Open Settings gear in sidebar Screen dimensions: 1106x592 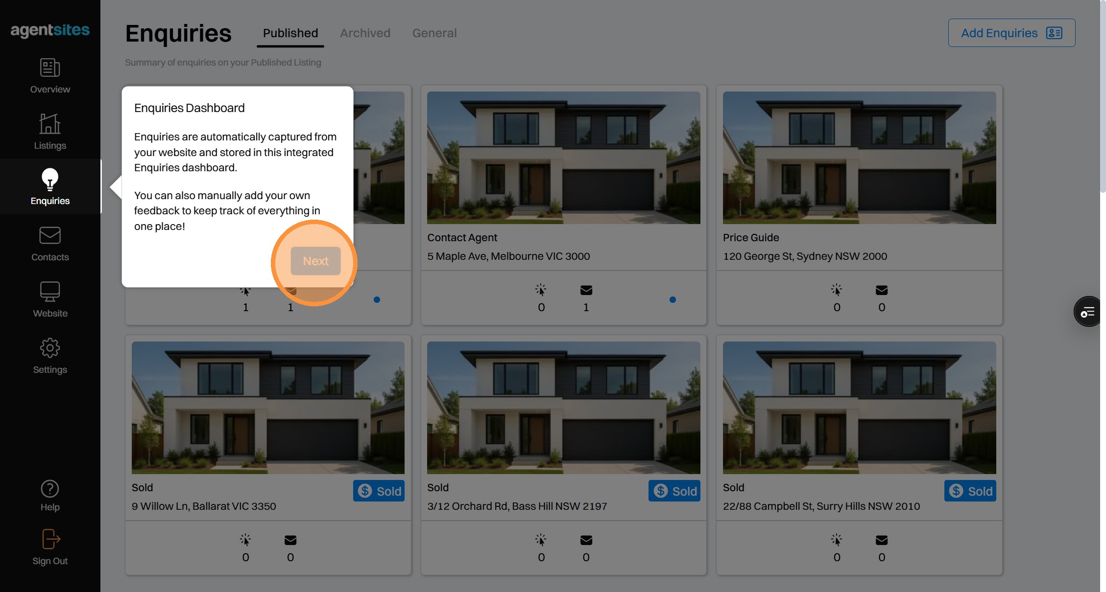point(50,348)
